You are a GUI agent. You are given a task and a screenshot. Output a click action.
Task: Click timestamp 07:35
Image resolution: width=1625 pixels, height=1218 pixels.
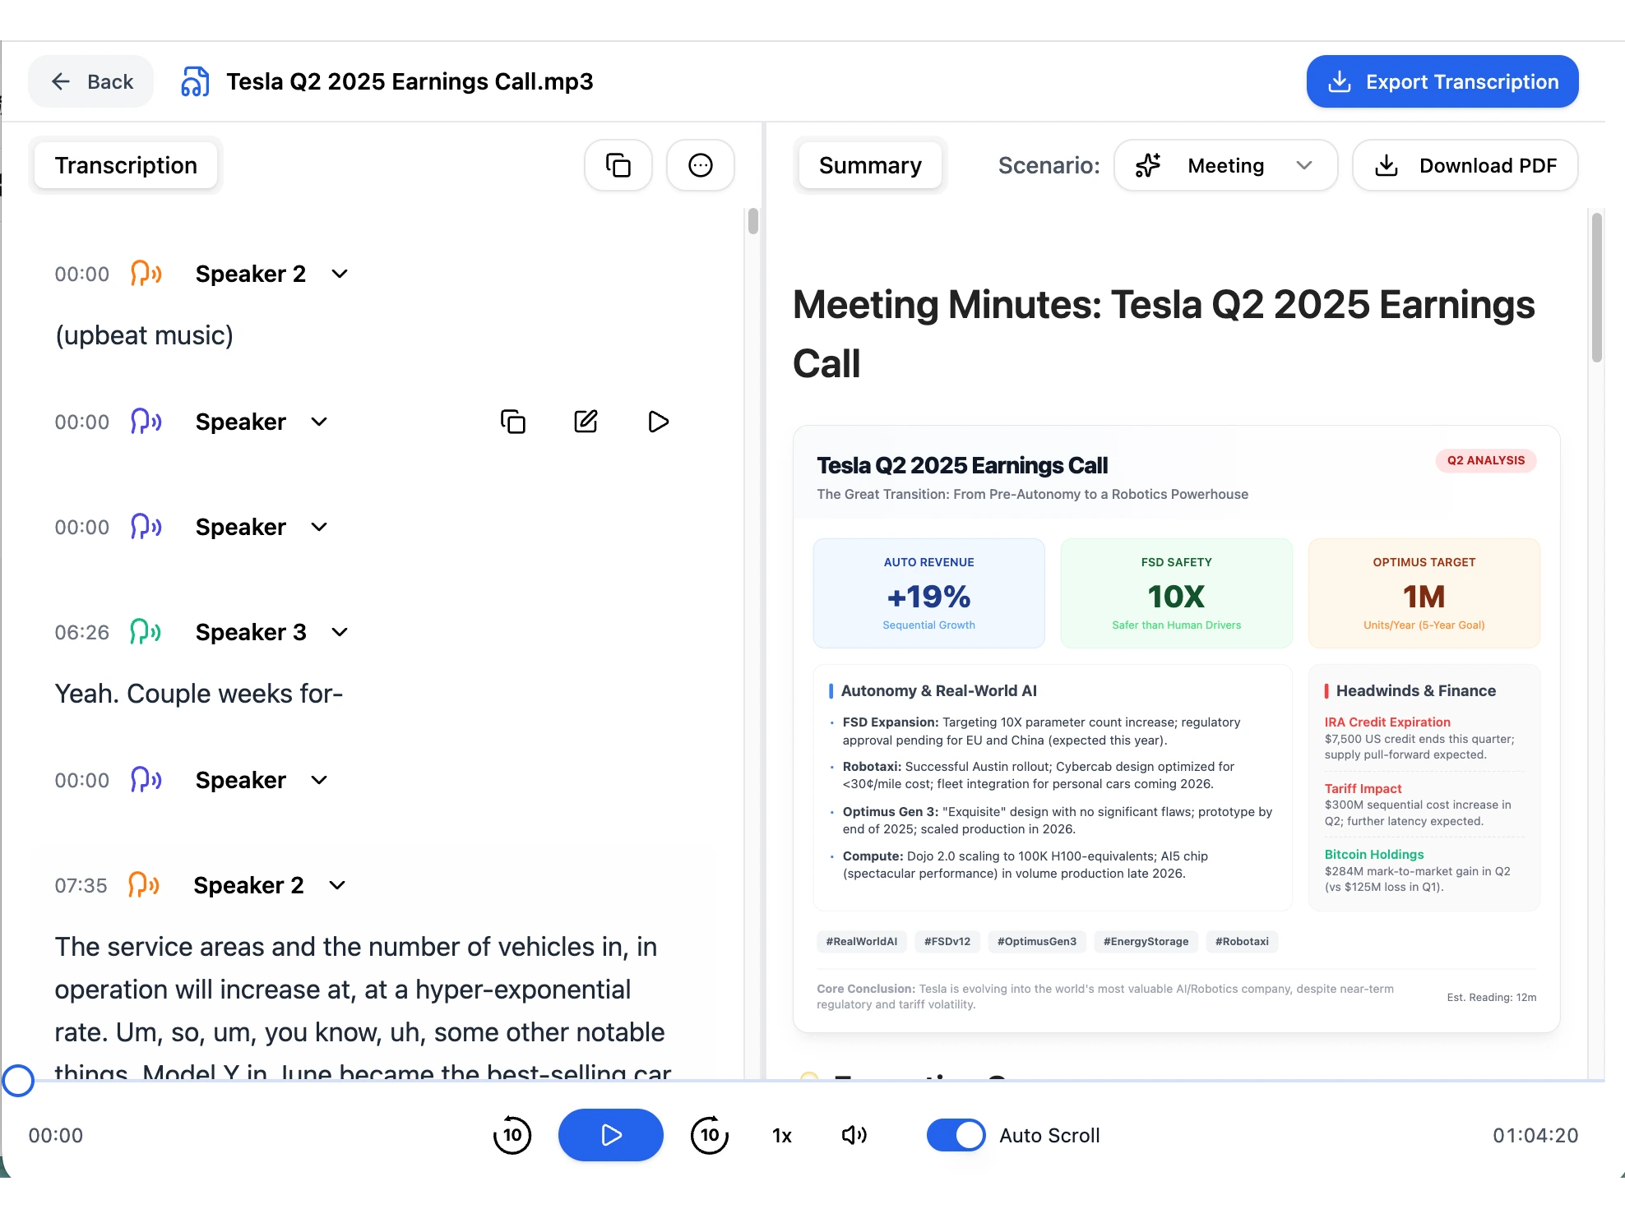[81, 885]
